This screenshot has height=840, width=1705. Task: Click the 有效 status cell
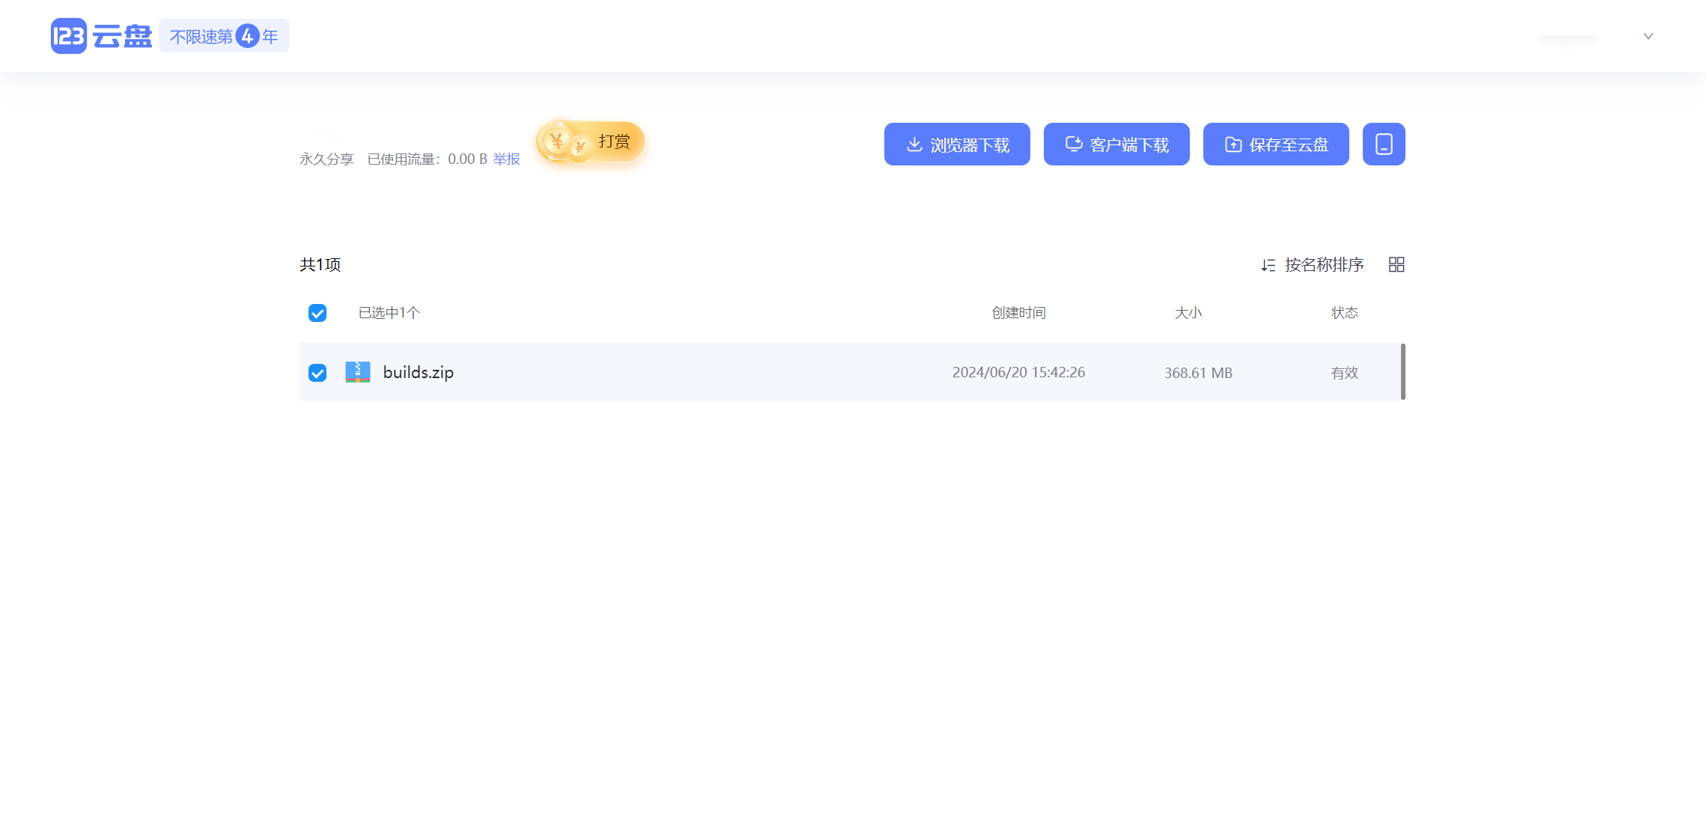pos(1345,373)
